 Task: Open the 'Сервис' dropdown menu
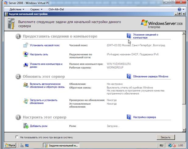pyautogui.click(x=36, y=9)
